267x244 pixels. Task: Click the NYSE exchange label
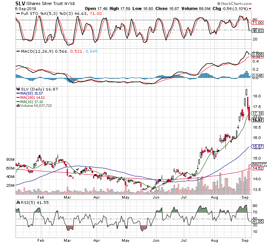(70, 4)
